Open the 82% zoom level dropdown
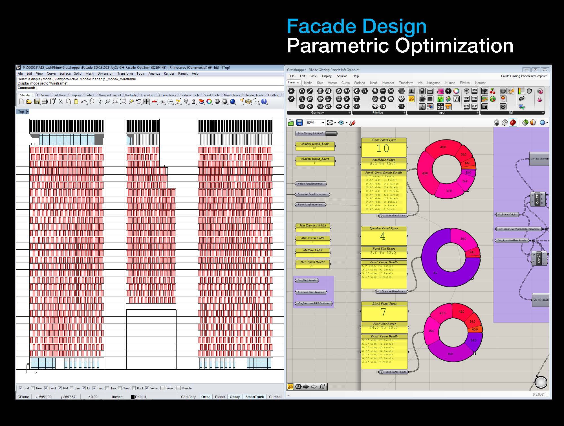564x426 pixels. (323, 123)
